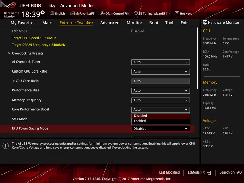This screenshot has height=183, width=244.
Task: Click the English language button
Action: pyautogui.click(x=58, y=13)
